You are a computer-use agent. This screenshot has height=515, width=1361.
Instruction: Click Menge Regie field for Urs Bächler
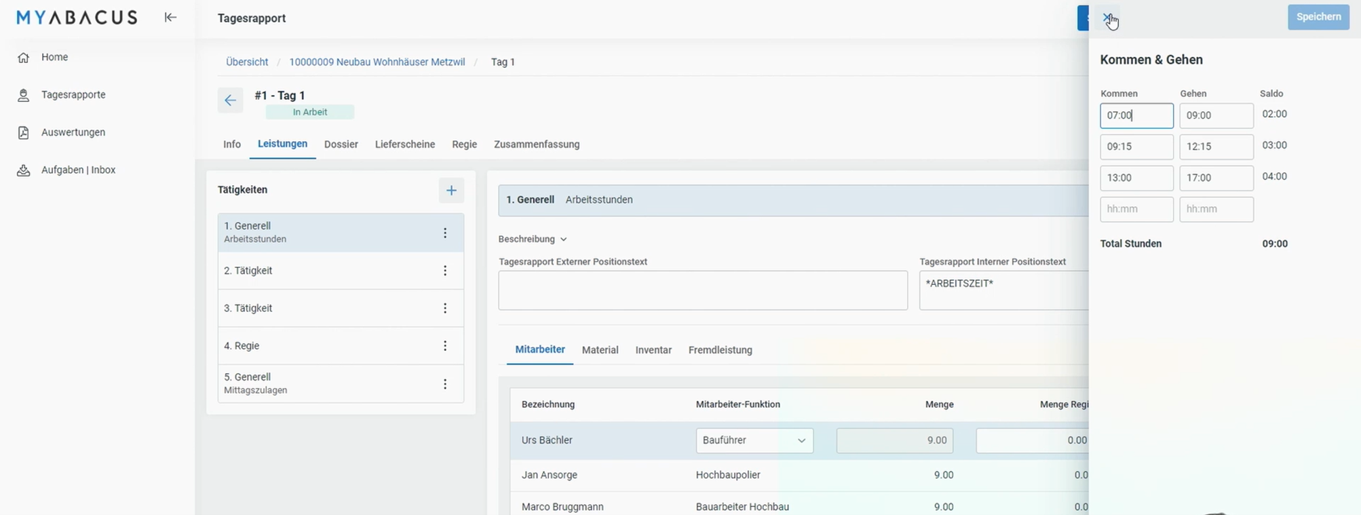(1033, 441)
